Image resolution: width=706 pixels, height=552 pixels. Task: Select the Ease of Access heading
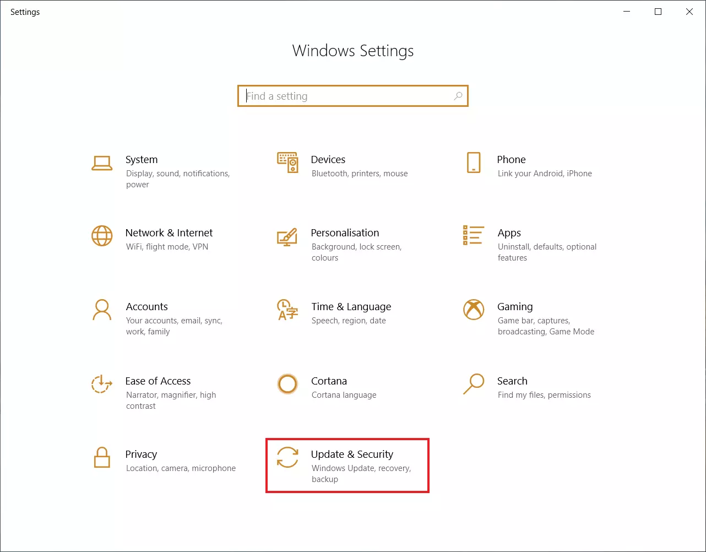[x=158, y=381]
